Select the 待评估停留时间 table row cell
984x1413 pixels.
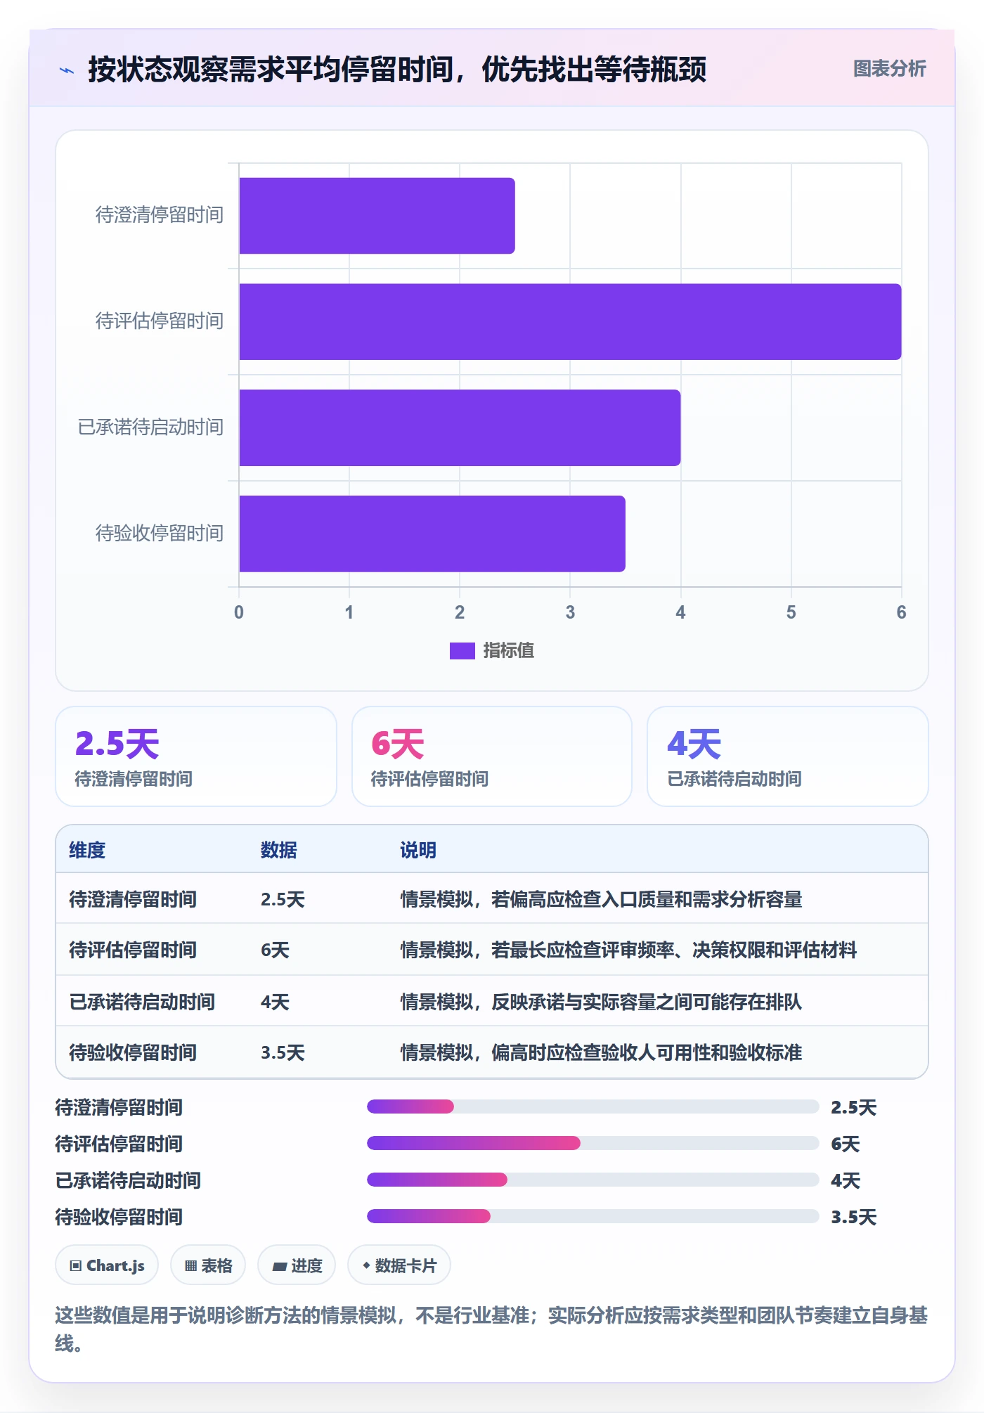(133, 950)
